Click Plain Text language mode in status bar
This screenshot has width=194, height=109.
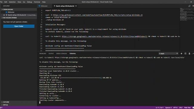point(187,108)
